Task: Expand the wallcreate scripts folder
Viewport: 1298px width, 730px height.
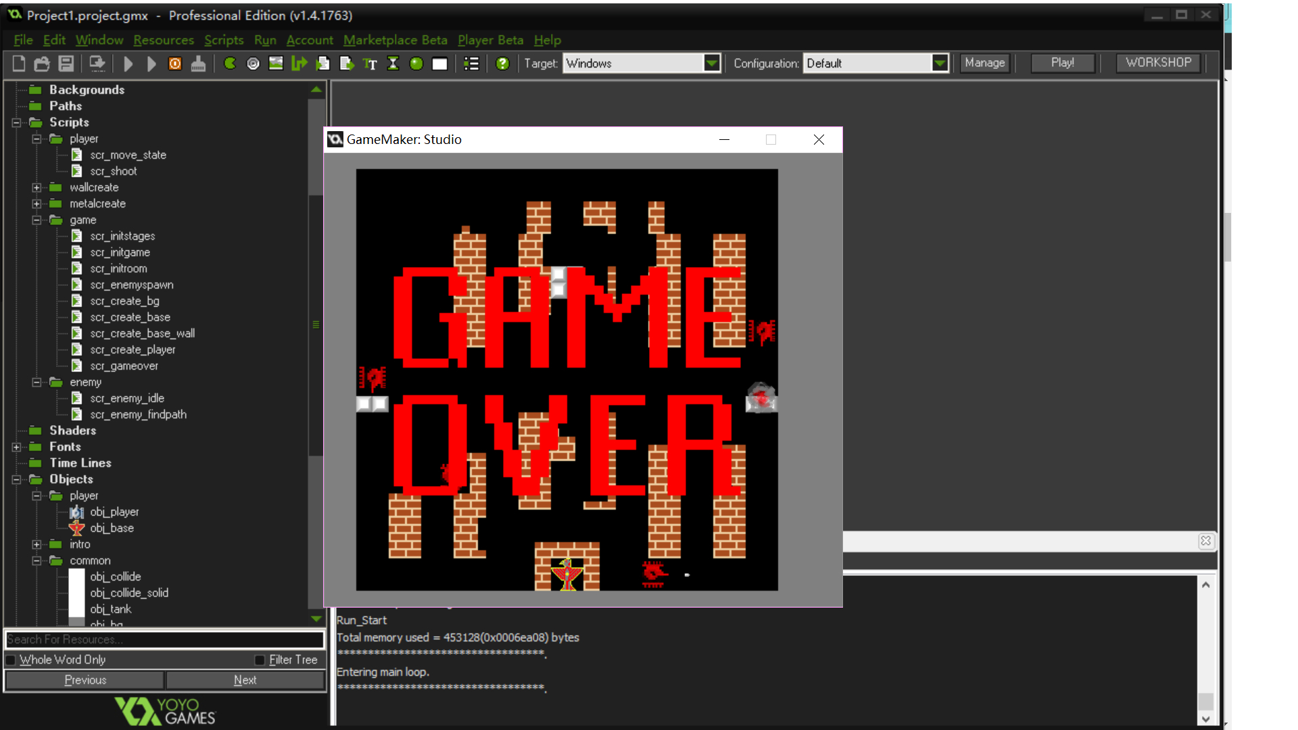Action: pyautogui.click(x=37, y=187)
